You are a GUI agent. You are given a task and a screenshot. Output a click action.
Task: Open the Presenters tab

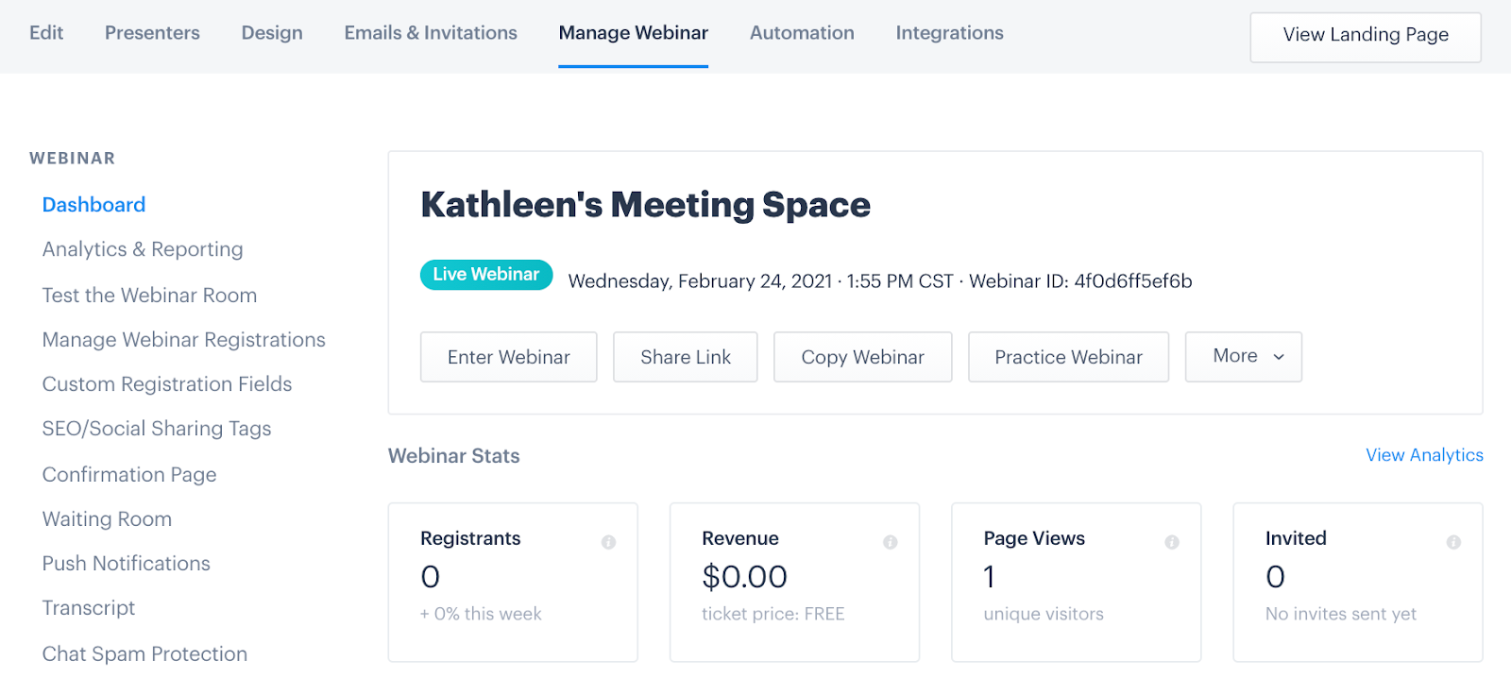click(x=152, y=33)
